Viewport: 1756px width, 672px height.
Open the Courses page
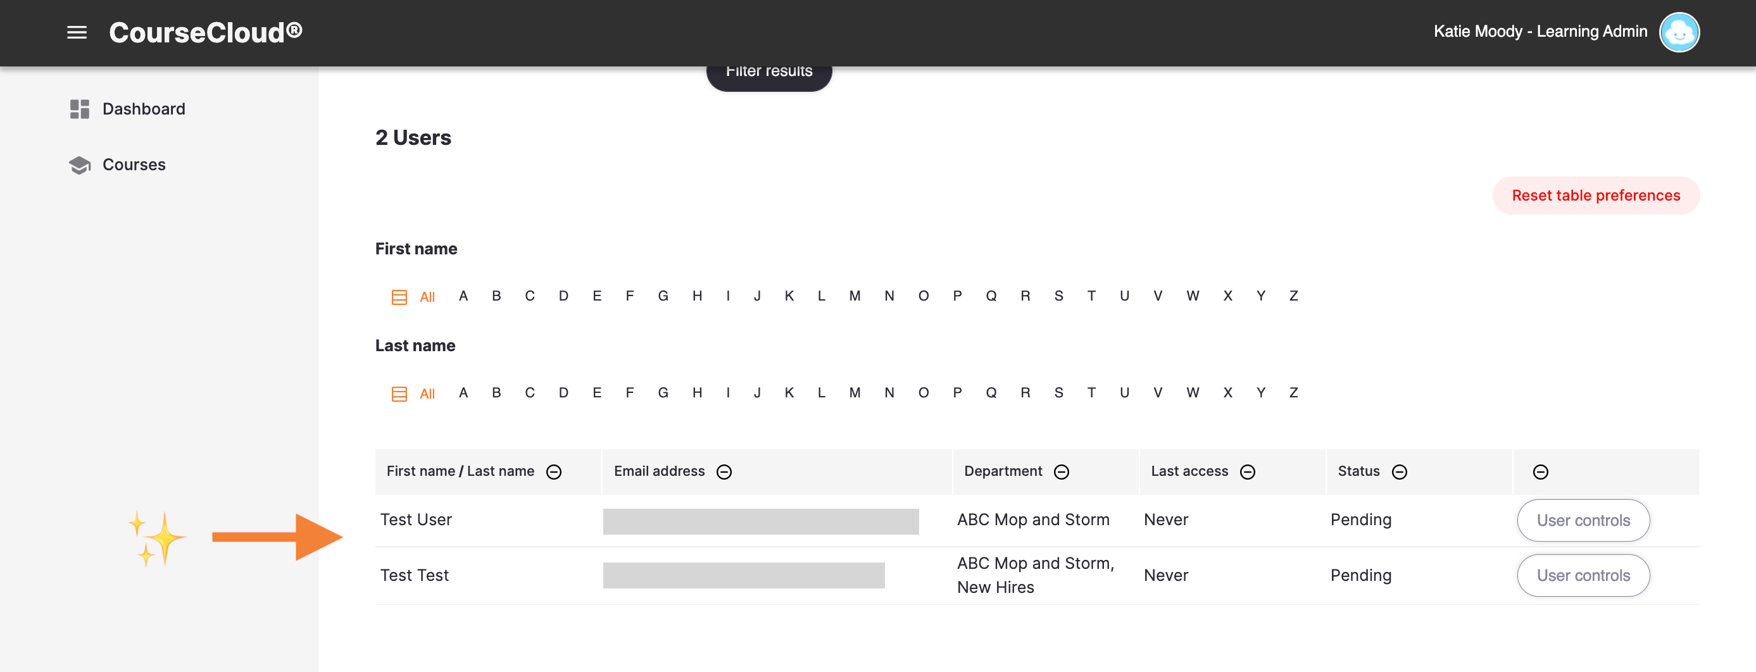tap(134, 165)
